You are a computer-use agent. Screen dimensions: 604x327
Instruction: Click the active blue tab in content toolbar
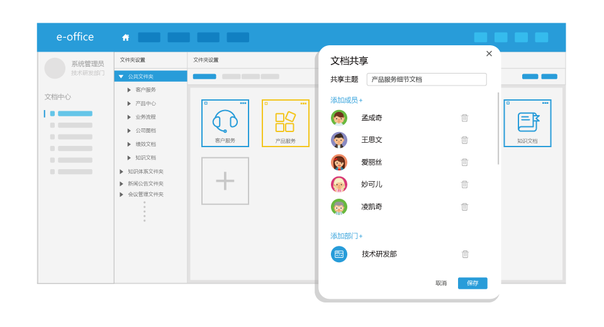tap(204, 76)
